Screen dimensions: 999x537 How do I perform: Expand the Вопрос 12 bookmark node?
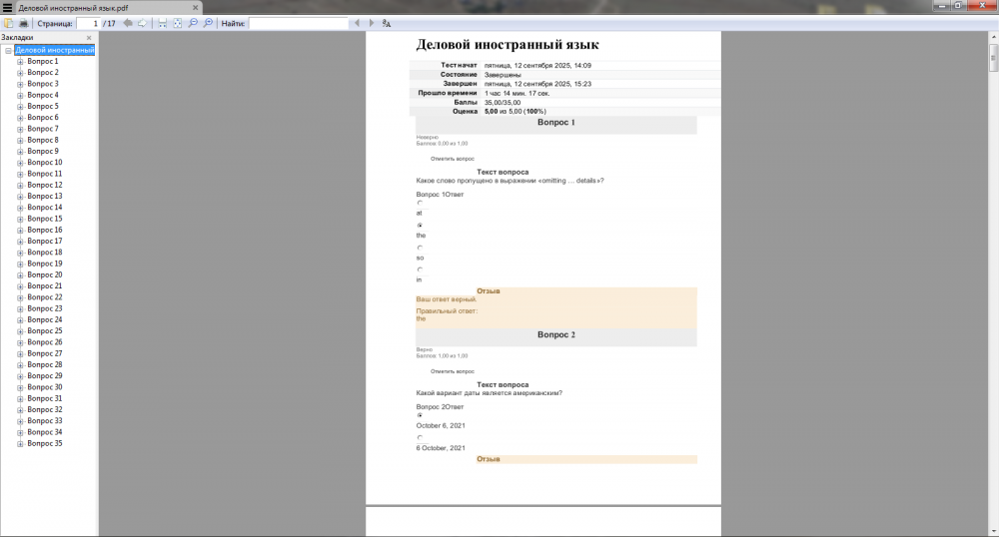click(x=20, y=185)
